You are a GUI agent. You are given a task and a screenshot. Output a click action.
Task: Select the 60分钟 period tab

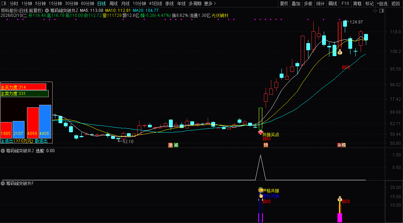coord(88,4)
